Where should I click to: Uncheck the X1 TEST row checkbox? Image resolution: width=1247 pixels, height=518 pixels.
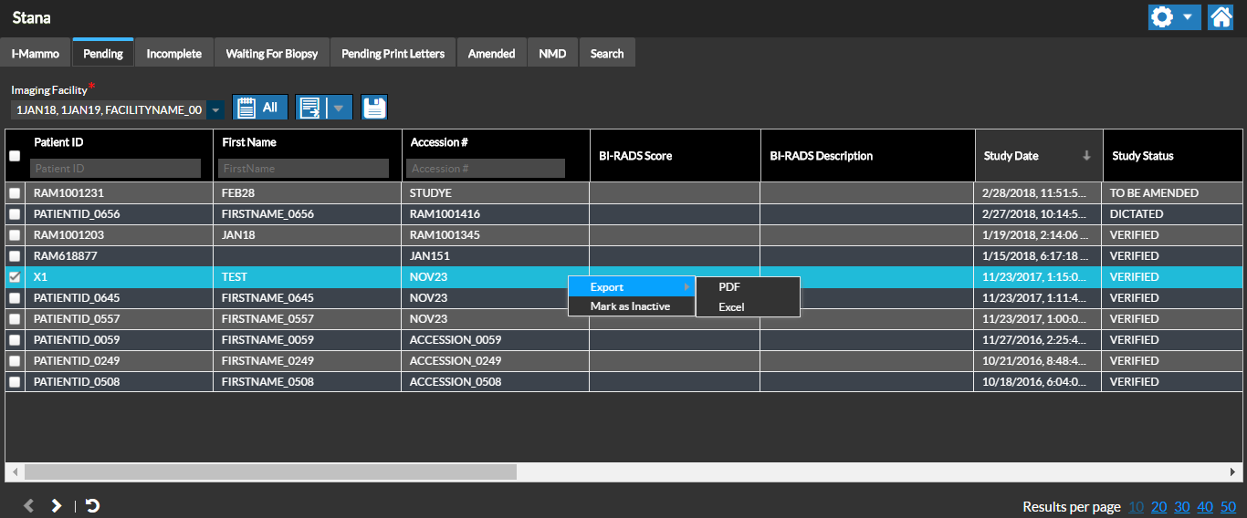15,277
